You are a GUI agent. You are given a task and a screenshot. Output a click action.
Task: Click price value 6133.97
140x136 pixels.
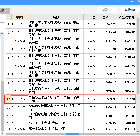click(x=111, y=41)
